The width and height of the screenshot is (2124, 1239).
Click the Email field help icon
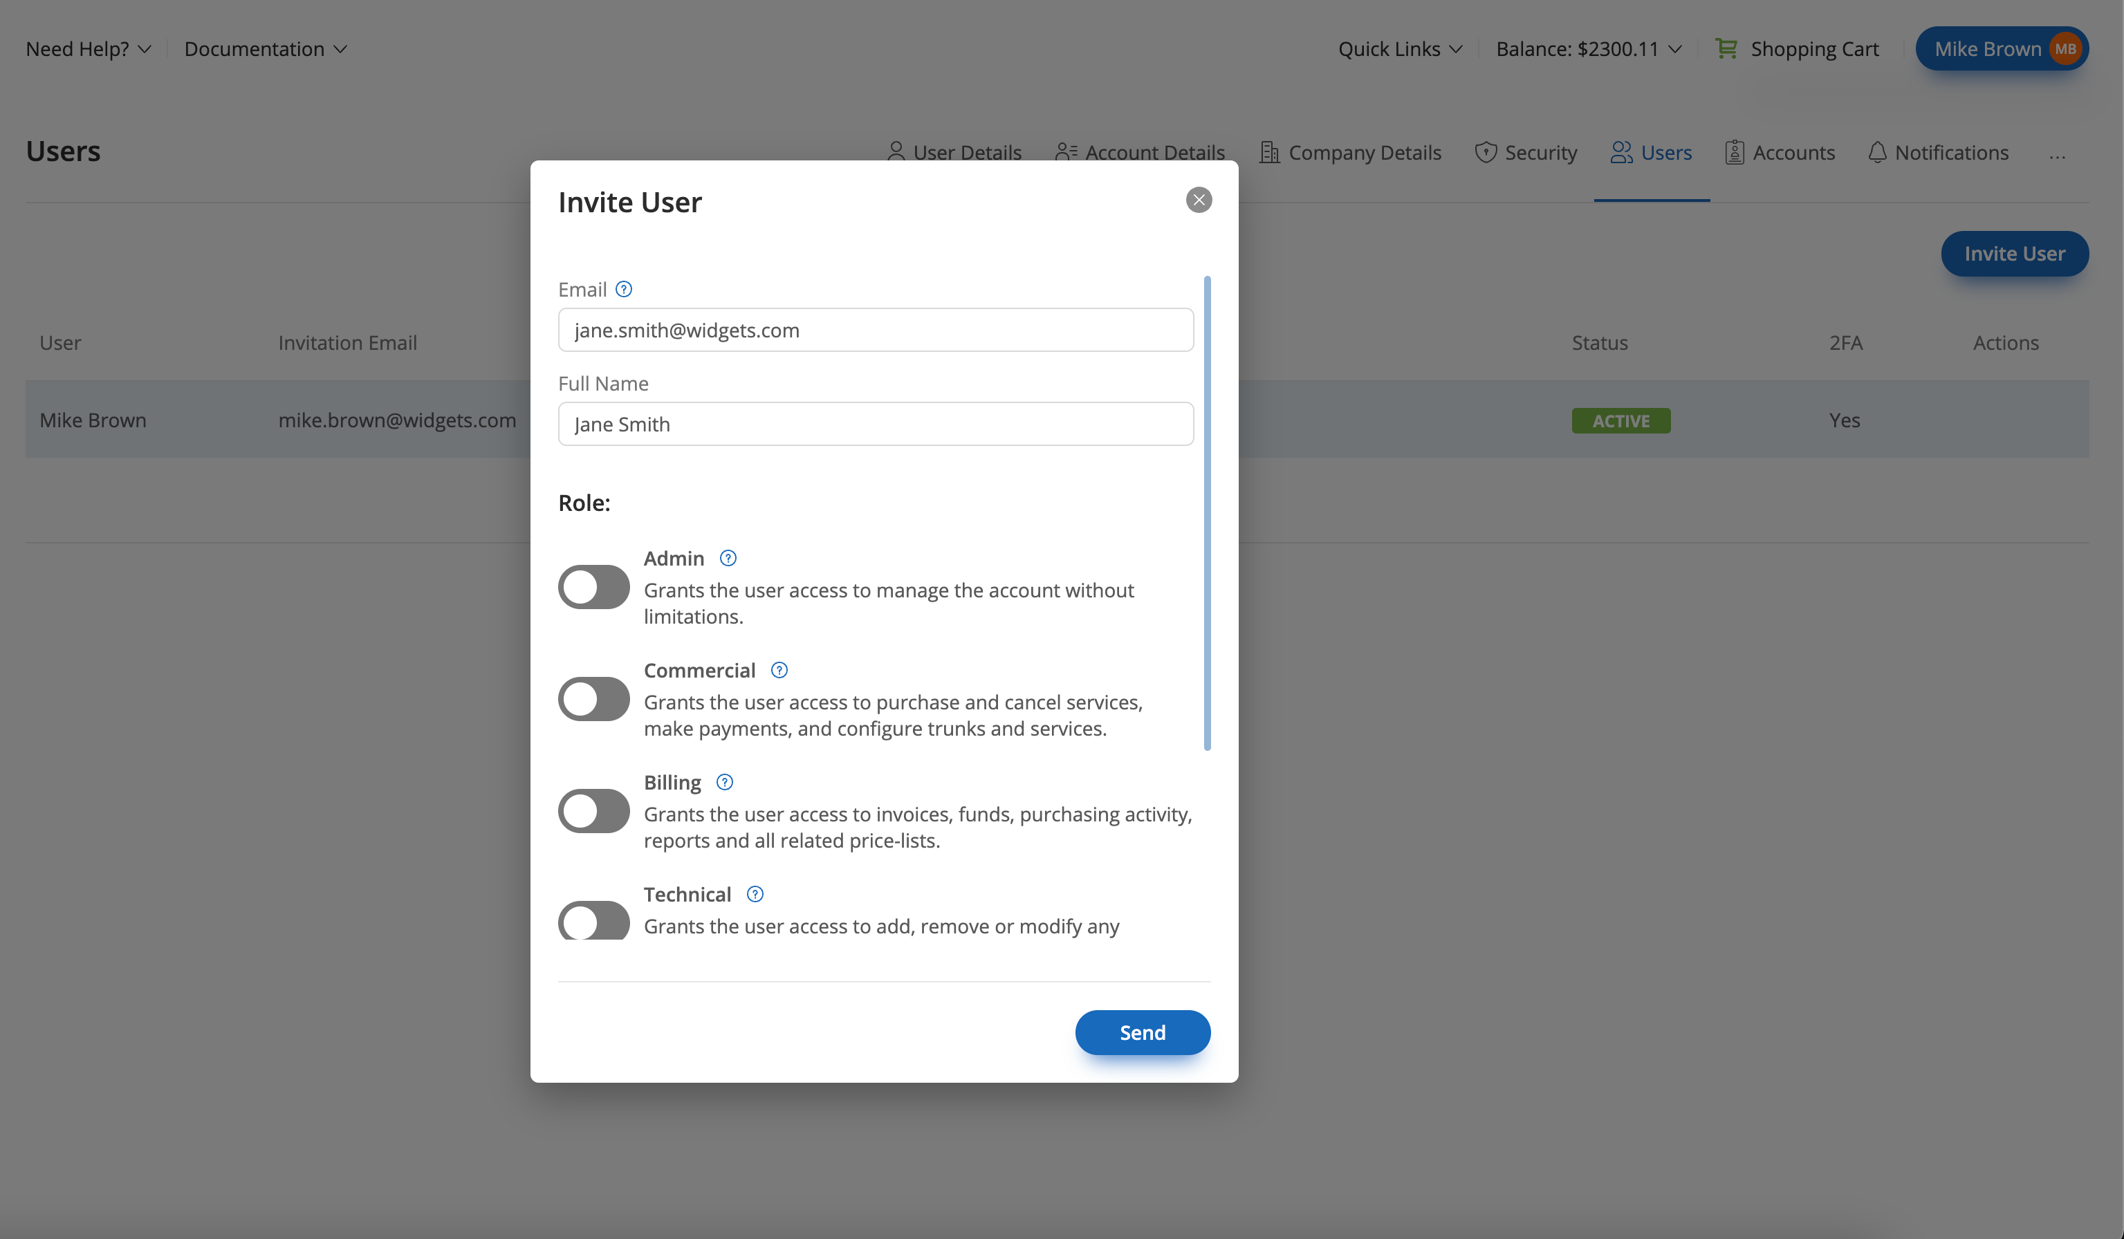[624, 289]
